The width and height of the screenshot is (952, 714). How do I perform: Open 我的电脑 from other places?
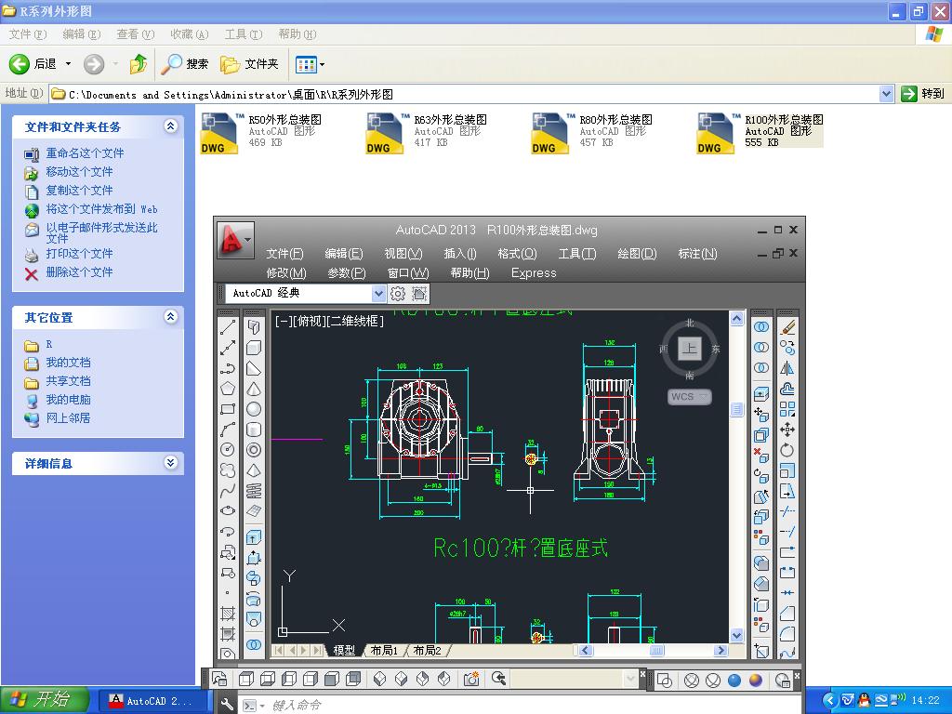tap(69, 400)
